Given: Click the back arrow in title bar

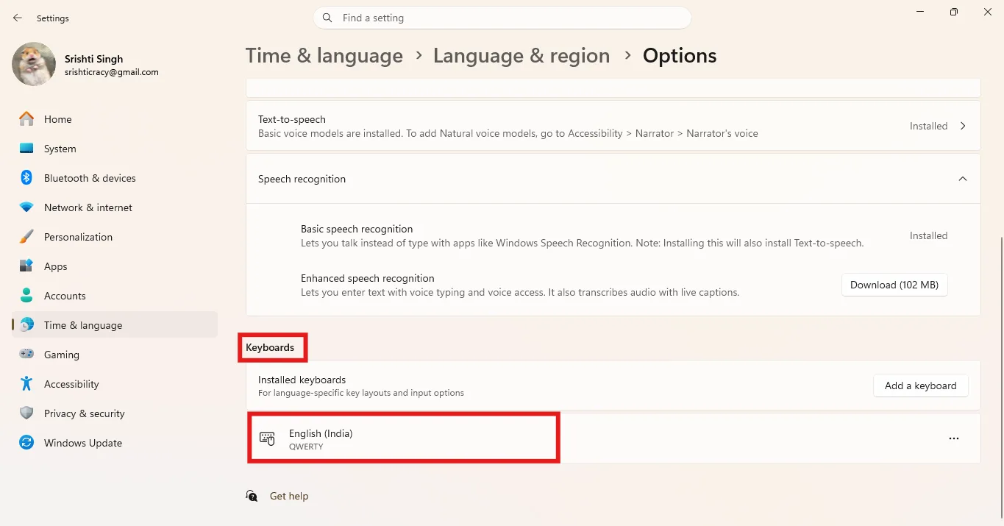Looking at the screenshot, I should tap(18, 18).
